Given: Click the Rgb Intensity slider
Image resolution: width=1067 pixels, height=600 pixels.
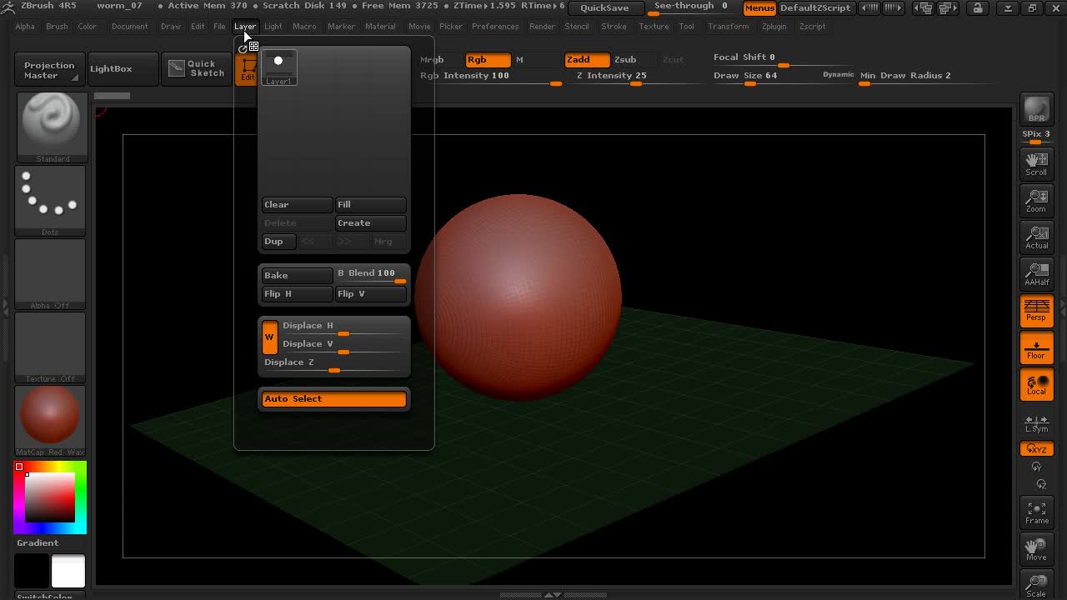Looking at the screenshot, I should pyautogui.click(x=488, y=76).
